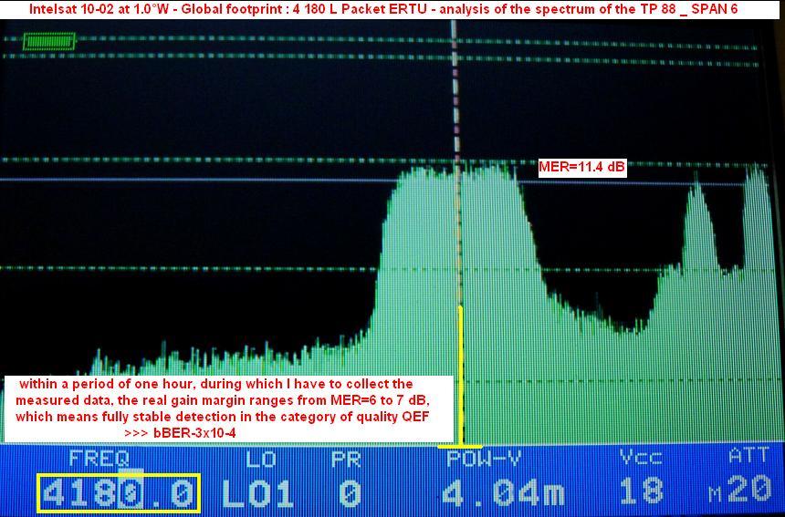Click the ATT label
The height and width of the screenshot is (517, 785).
tap(748, 455)
